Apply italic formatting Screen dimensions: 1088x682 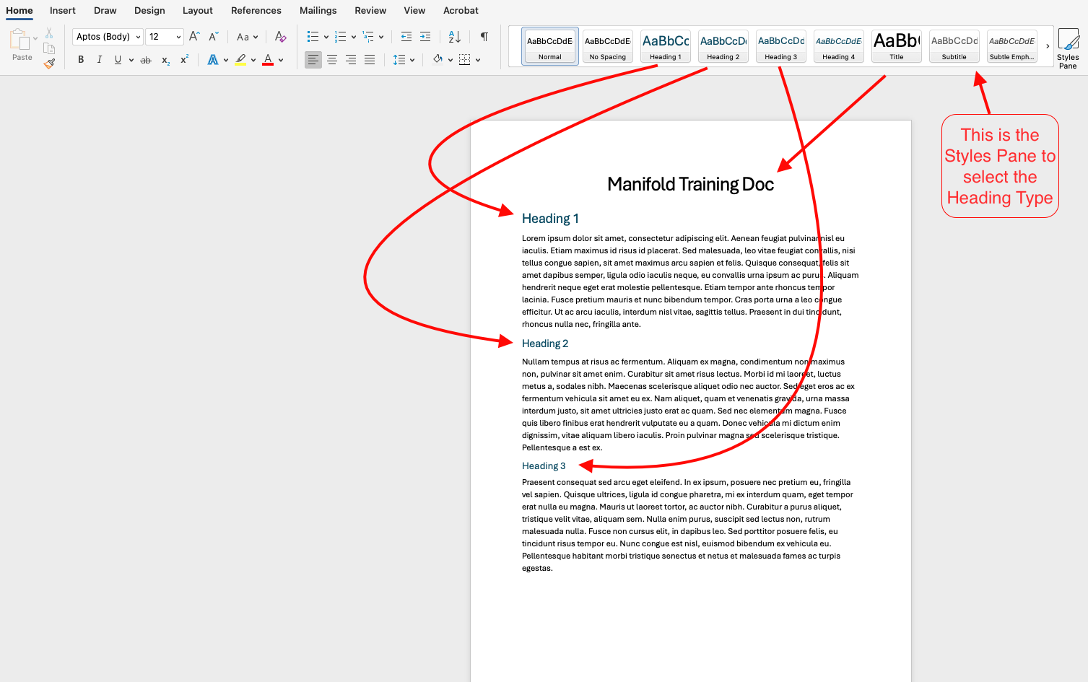click(99, 60)
